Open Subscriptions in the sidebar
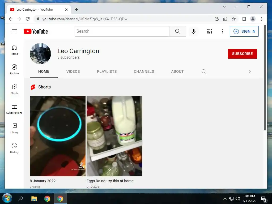Image resolution: width=272 pixels, height=204 pixels. tap(14, 109)
